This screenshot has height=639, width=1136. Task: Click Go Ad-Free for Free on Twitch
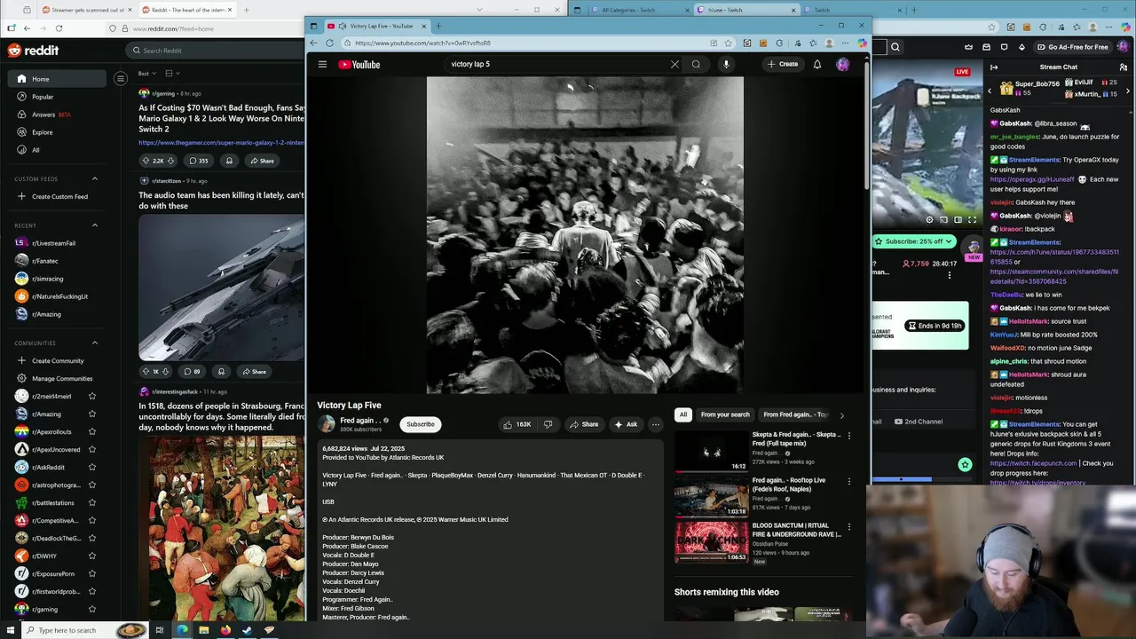click(x=1071, y=47)
